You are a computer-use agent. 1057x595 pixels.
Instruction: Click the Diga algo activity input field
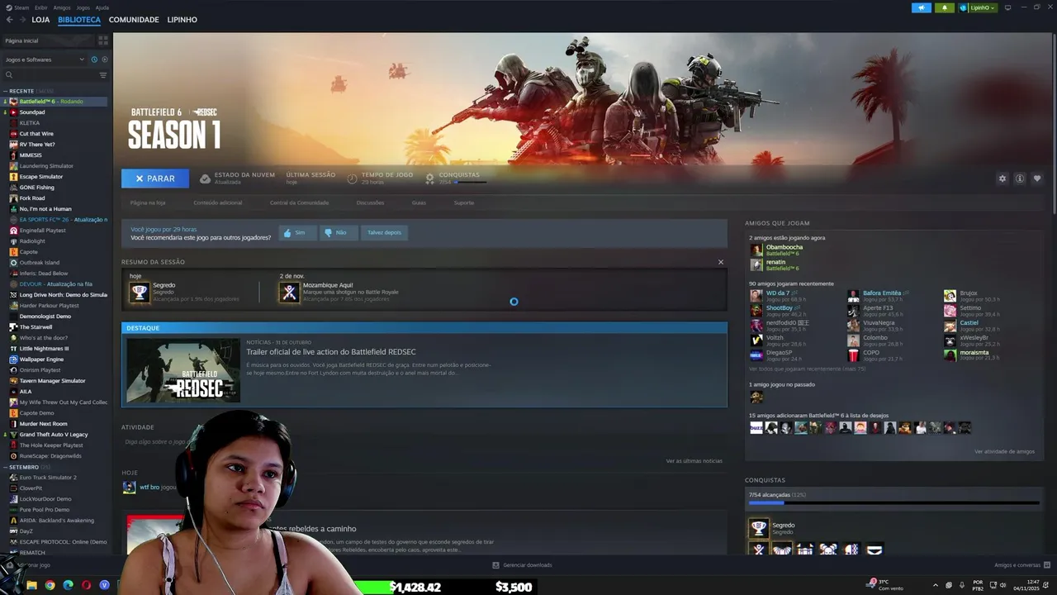coord(157,442)
